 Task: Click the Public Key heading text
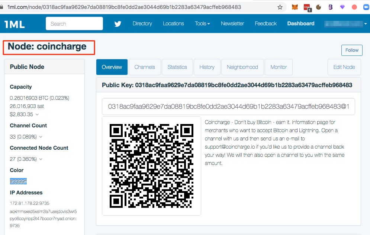(227, 85)
